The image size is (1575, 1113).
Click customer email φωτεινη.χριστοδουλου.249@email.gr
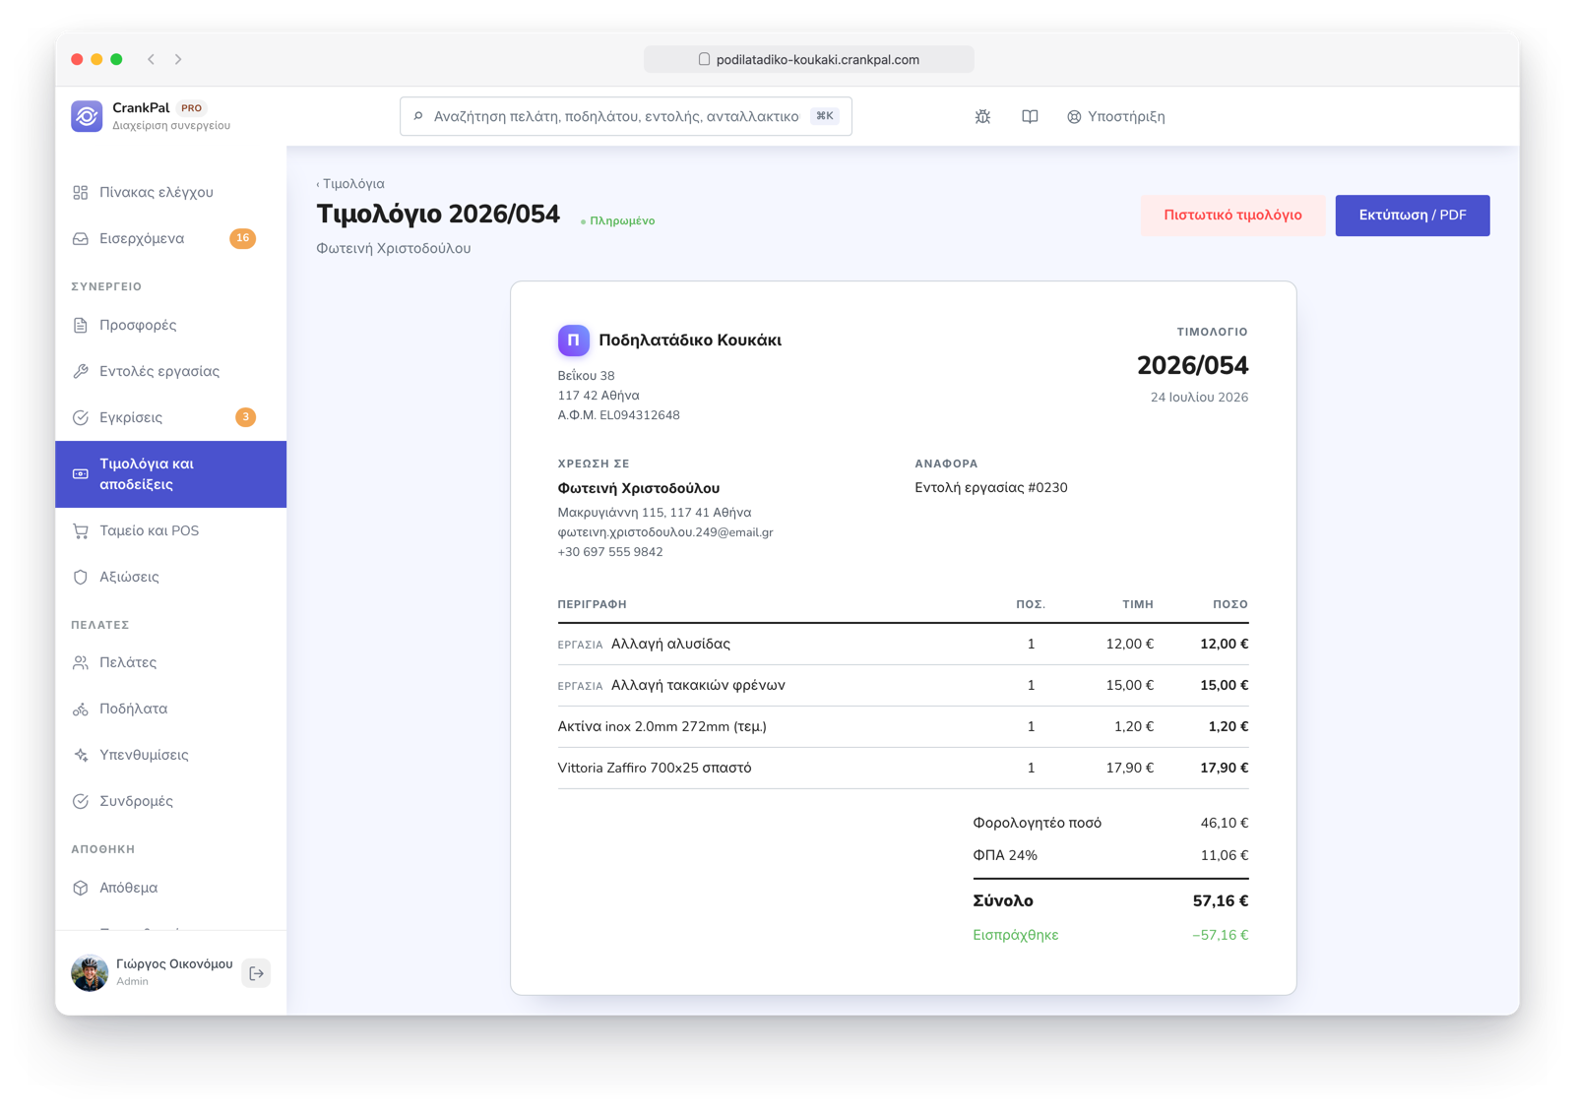[665, 532]
